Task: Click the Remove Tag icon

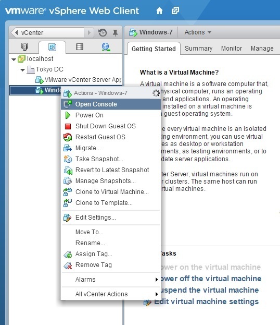Action: click(x=68, y=265)
